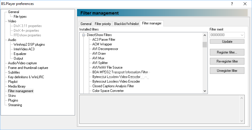Open Streaming preferences
The width and height of the screenshot is (252, 130).
coord(15,105)
